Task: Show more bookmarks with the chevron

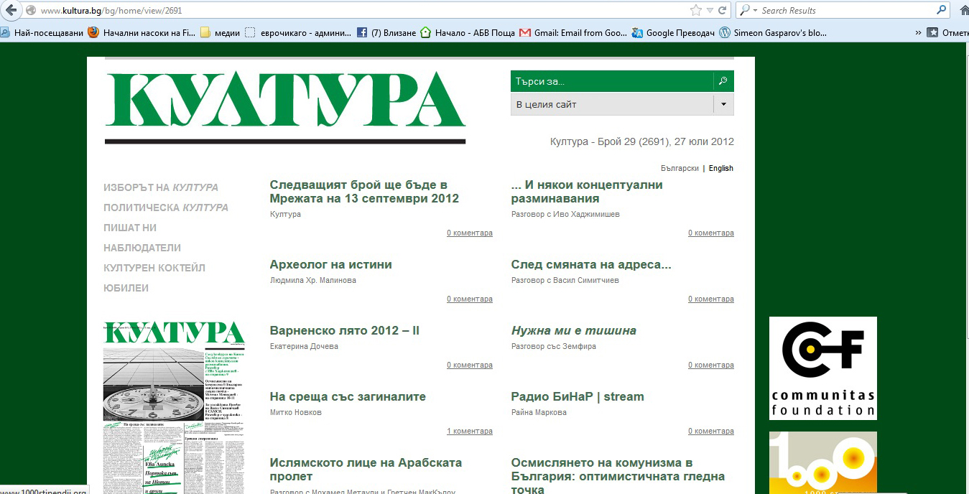Action: [918, 32]
